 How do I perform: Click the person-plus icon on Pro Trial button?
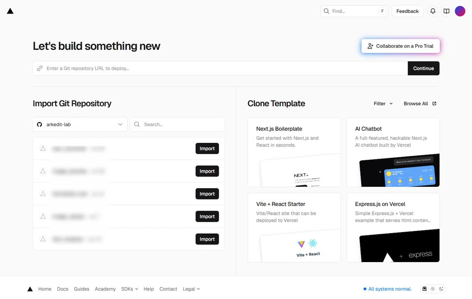[x=370, y=46]
